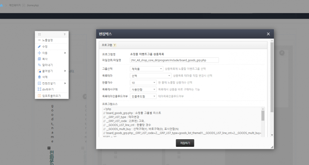Click the 임포트불러오기 import icon
309x165 pixels.
click(39, 96)
